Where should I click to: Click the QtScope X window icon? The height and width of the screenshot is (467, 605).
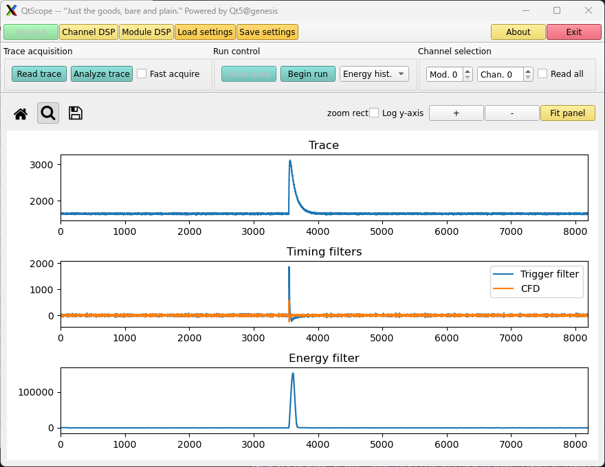[x=12, y=10]
